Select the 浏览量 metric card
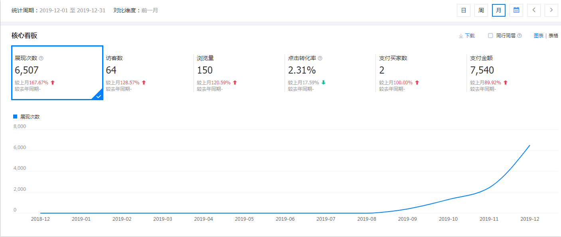This screenshot has height=237, width=561. [239, 73]
